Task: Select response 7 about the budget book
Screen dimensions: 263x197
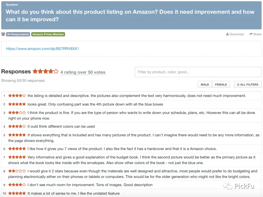Action: click(131, 160)
